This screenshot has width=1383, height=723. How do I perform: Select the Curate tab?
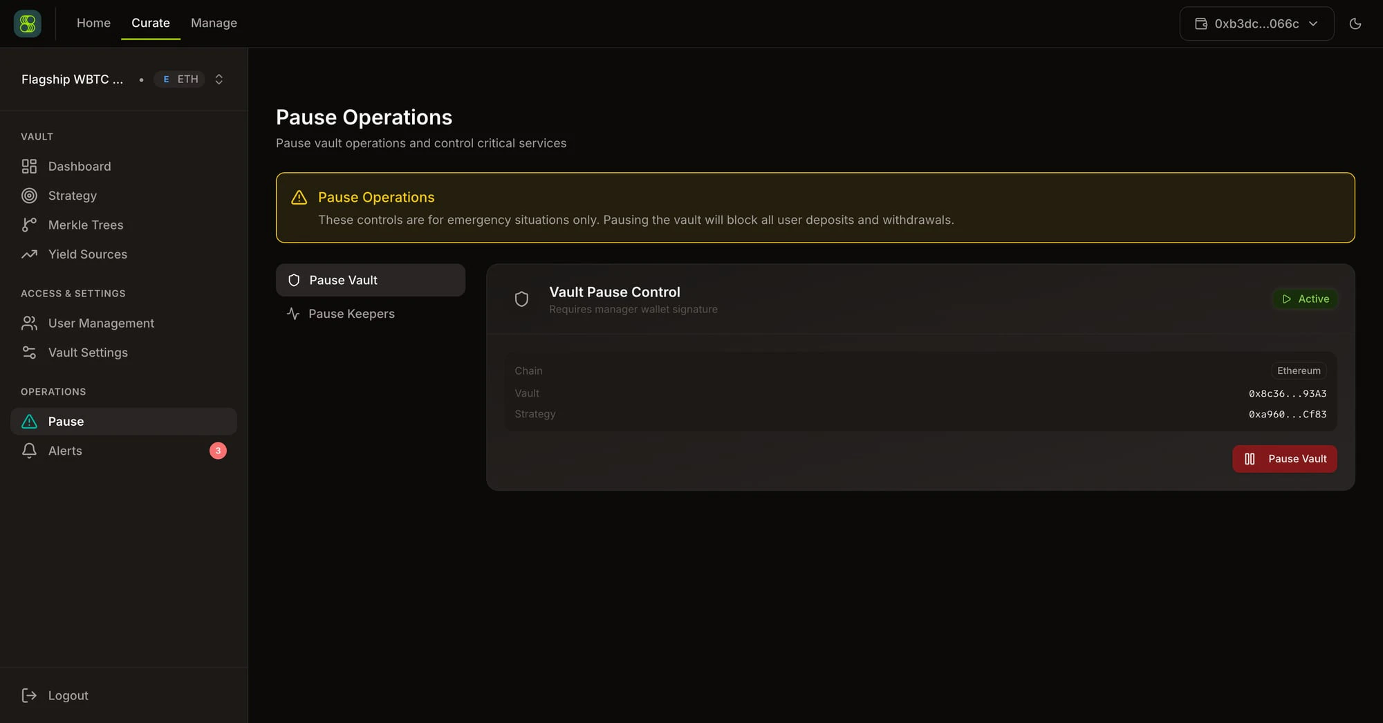point(151,23)
